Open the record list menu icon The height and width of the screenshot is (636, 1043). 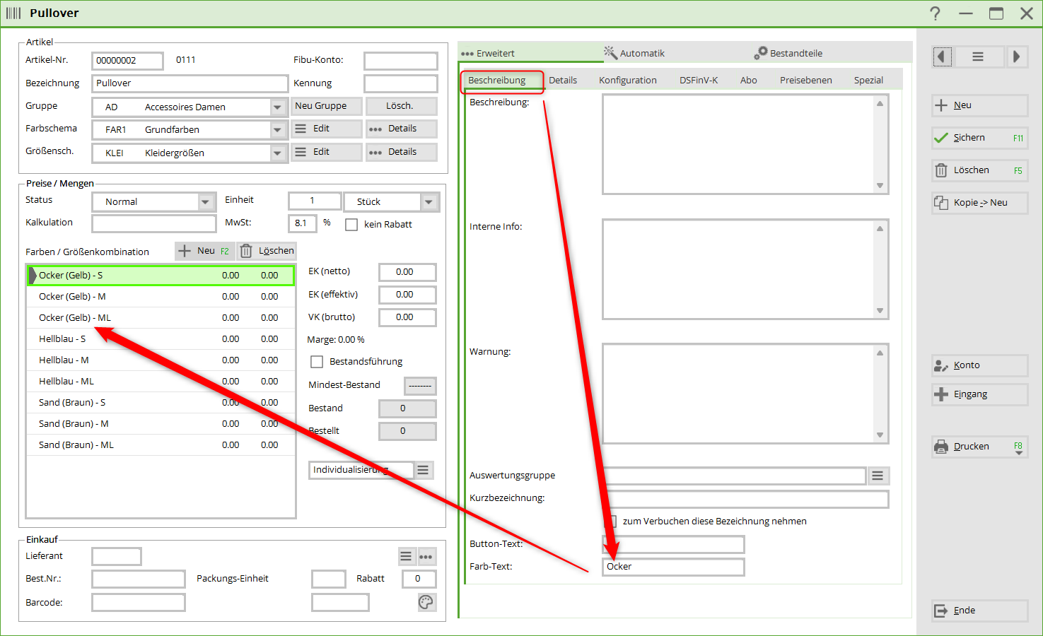(978, 57)
